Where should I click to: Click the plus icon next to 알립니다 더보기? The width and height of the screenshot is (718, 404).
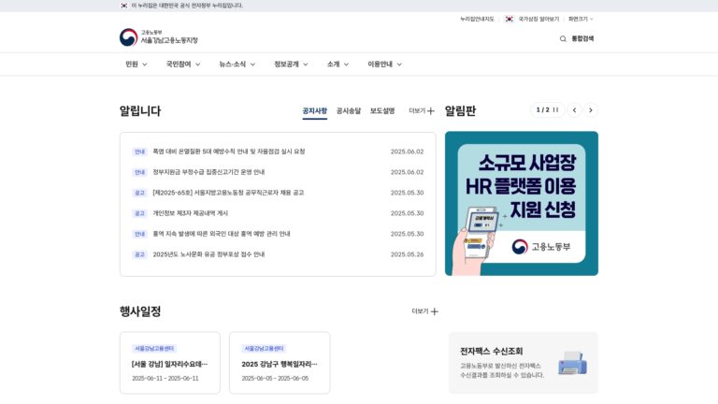[x=430, y=111]
